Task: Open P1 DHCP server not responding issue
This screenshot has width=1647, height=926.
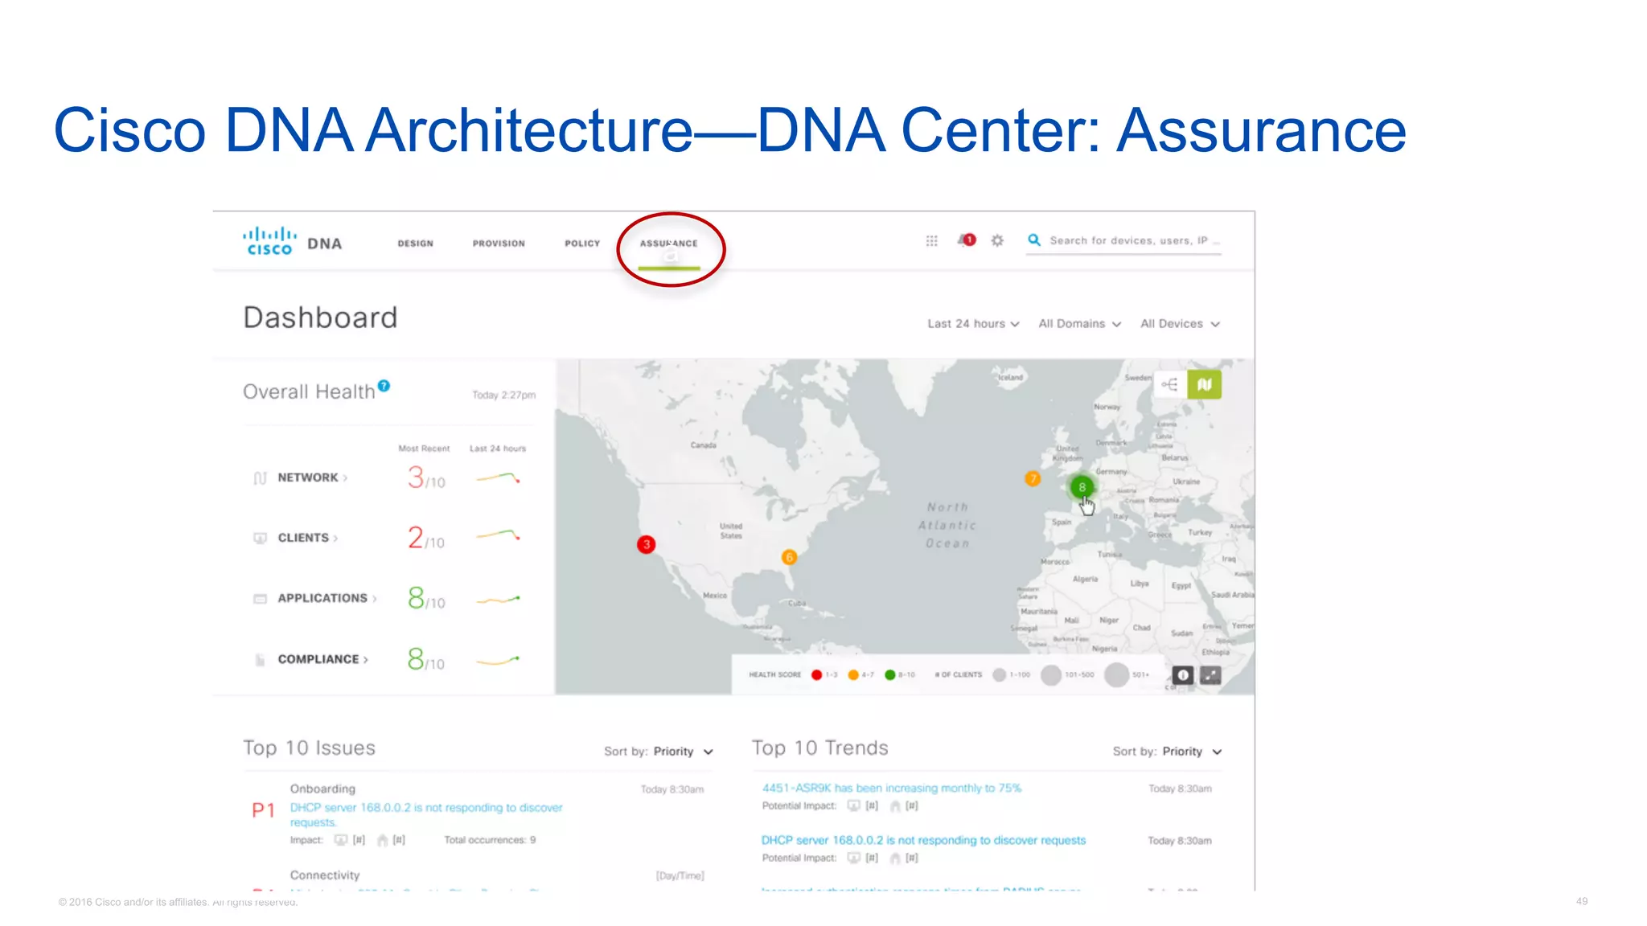Action: (426, 815)
